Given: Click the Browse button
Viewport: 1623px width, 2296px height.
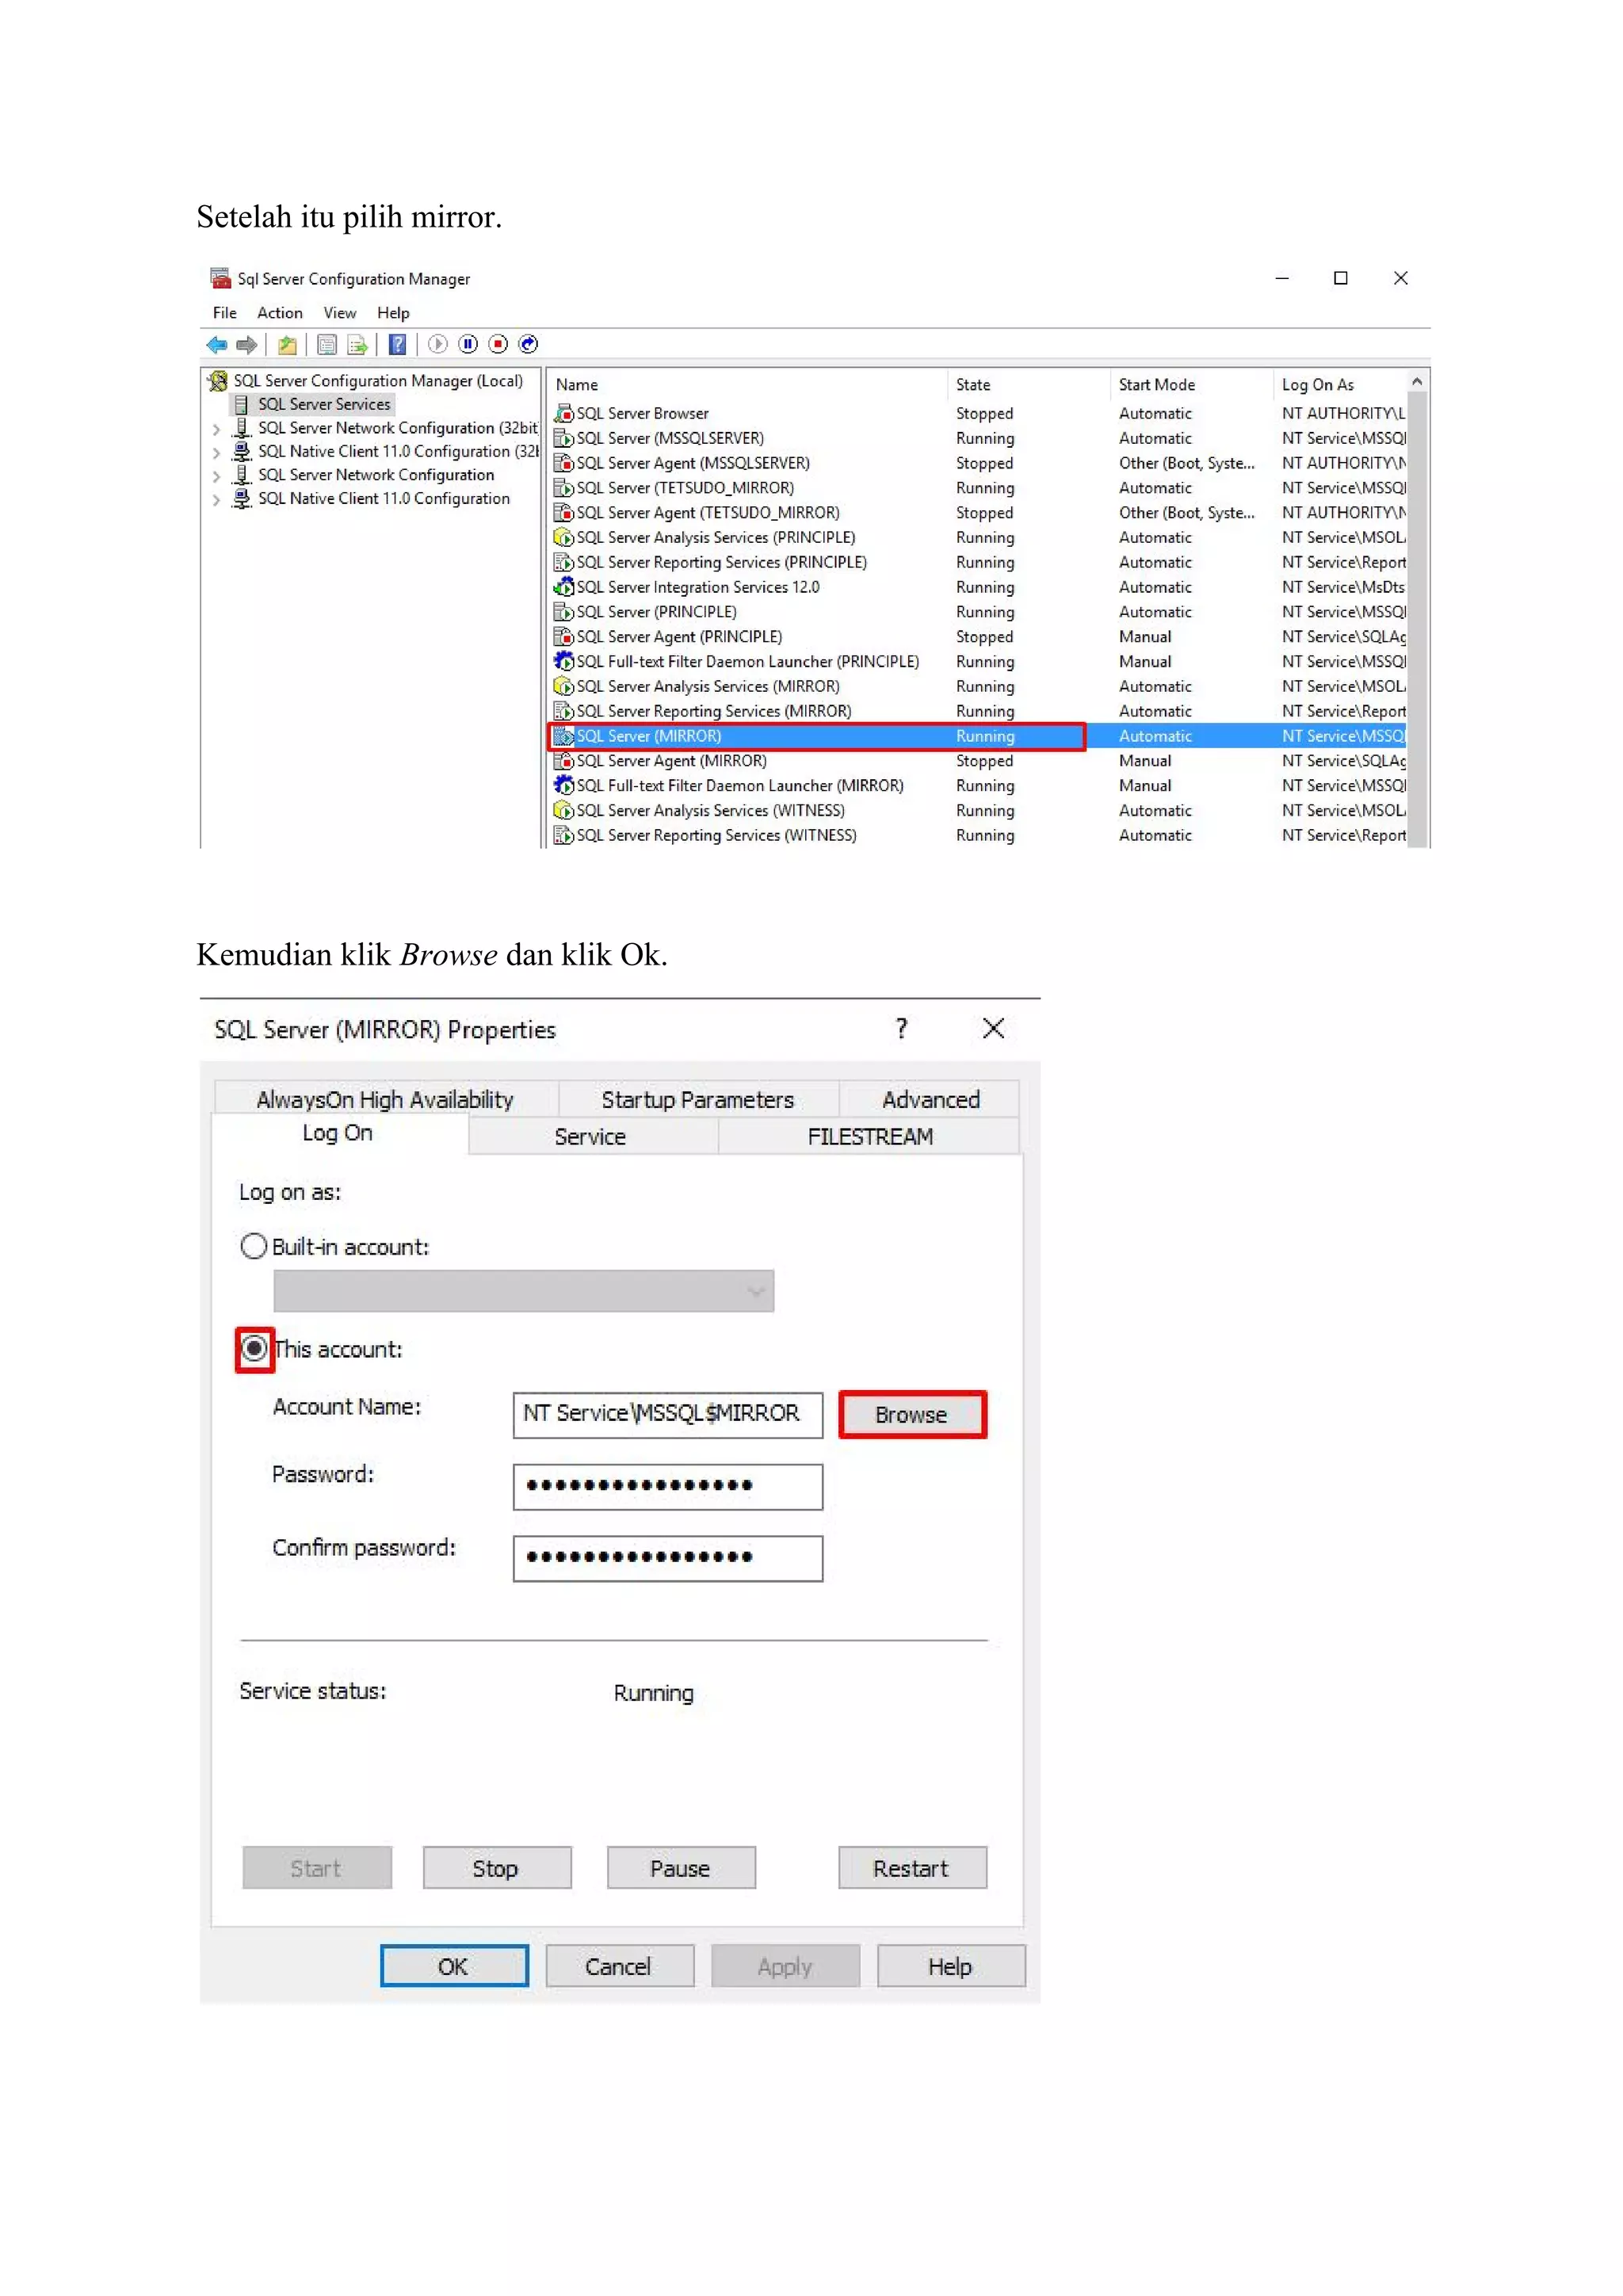Looking at the screenshot, I should click(x=911, y=1414).
